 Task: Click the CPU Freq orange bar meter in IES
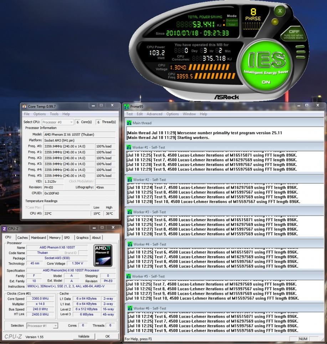coord(215,76)
